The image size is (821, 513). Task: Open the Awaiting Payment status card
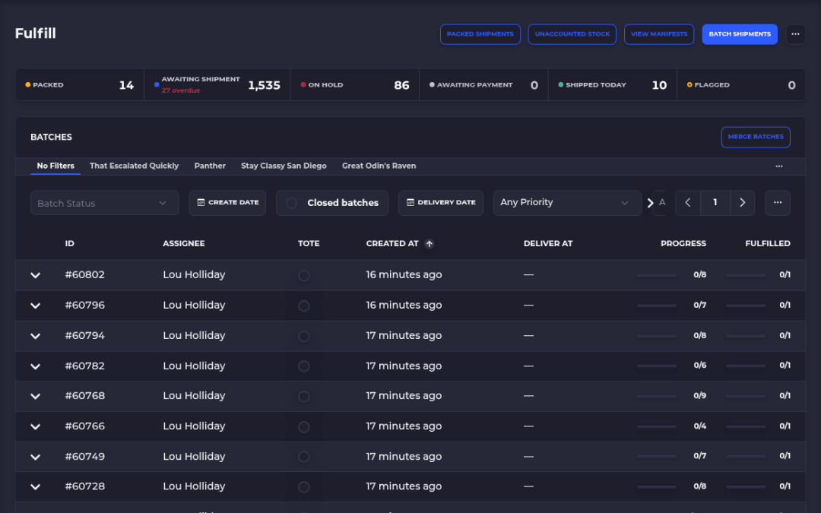483,85
